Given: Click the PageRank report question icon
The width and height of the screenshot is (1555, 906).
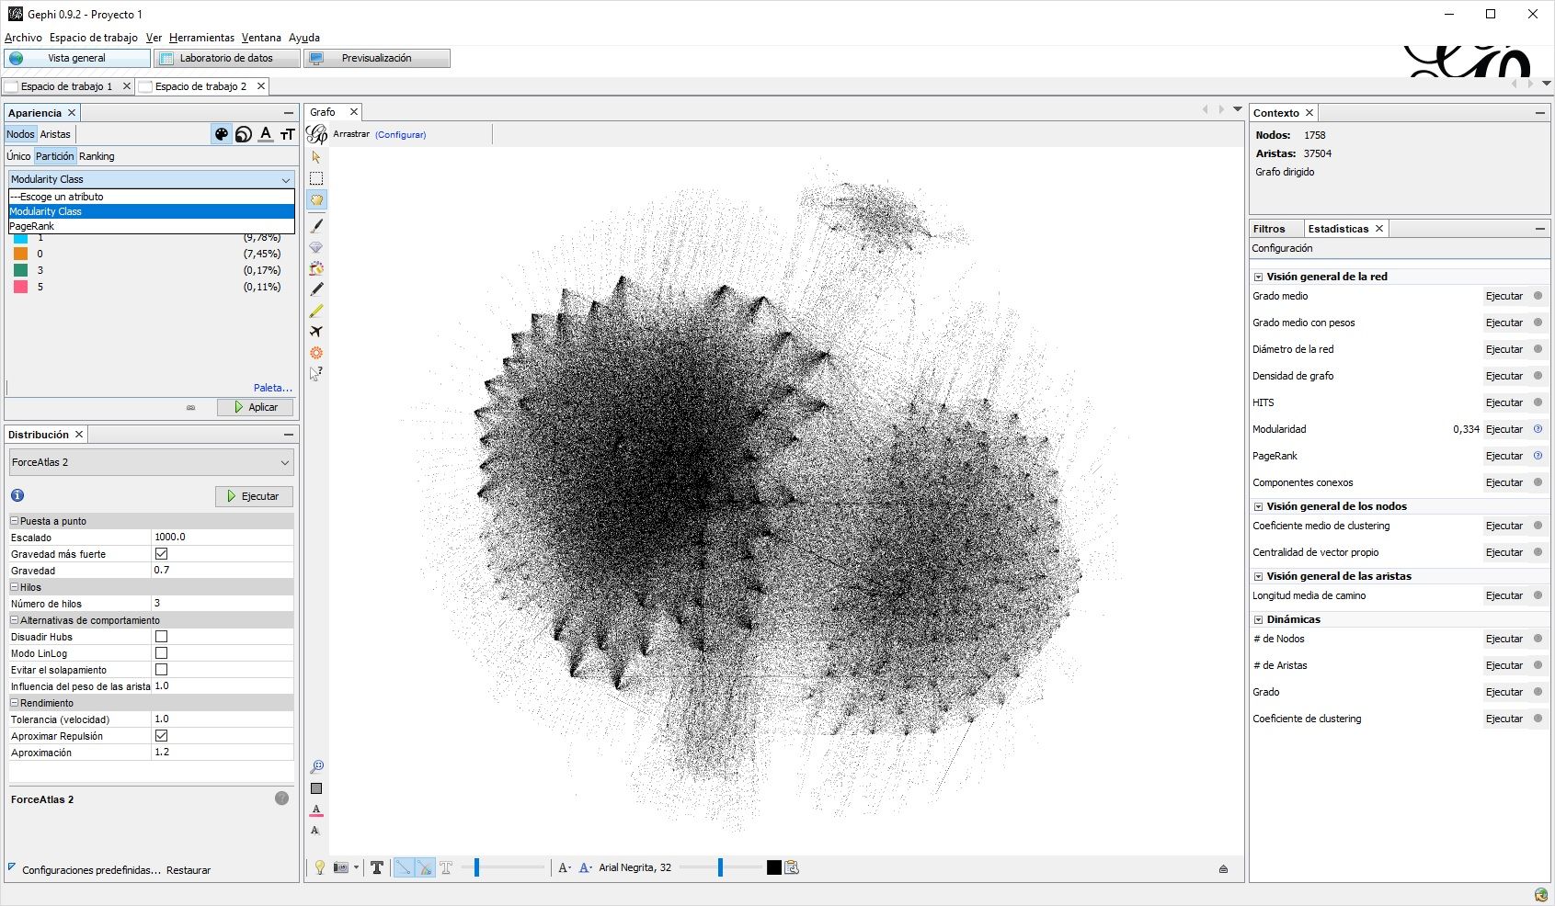Looking at the screenshot, I should pyautogui.click(x=1538, y=456).
